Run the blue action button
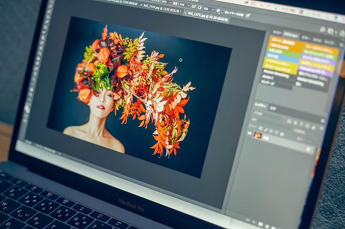The width and height of the screenshot is (345, 229). pyautogui.click(x=282, y=58)
